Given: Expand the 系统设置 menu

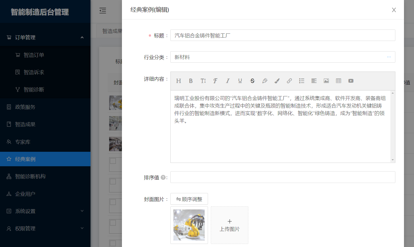Looking at the screenshot, I should (x=45, y=211).
